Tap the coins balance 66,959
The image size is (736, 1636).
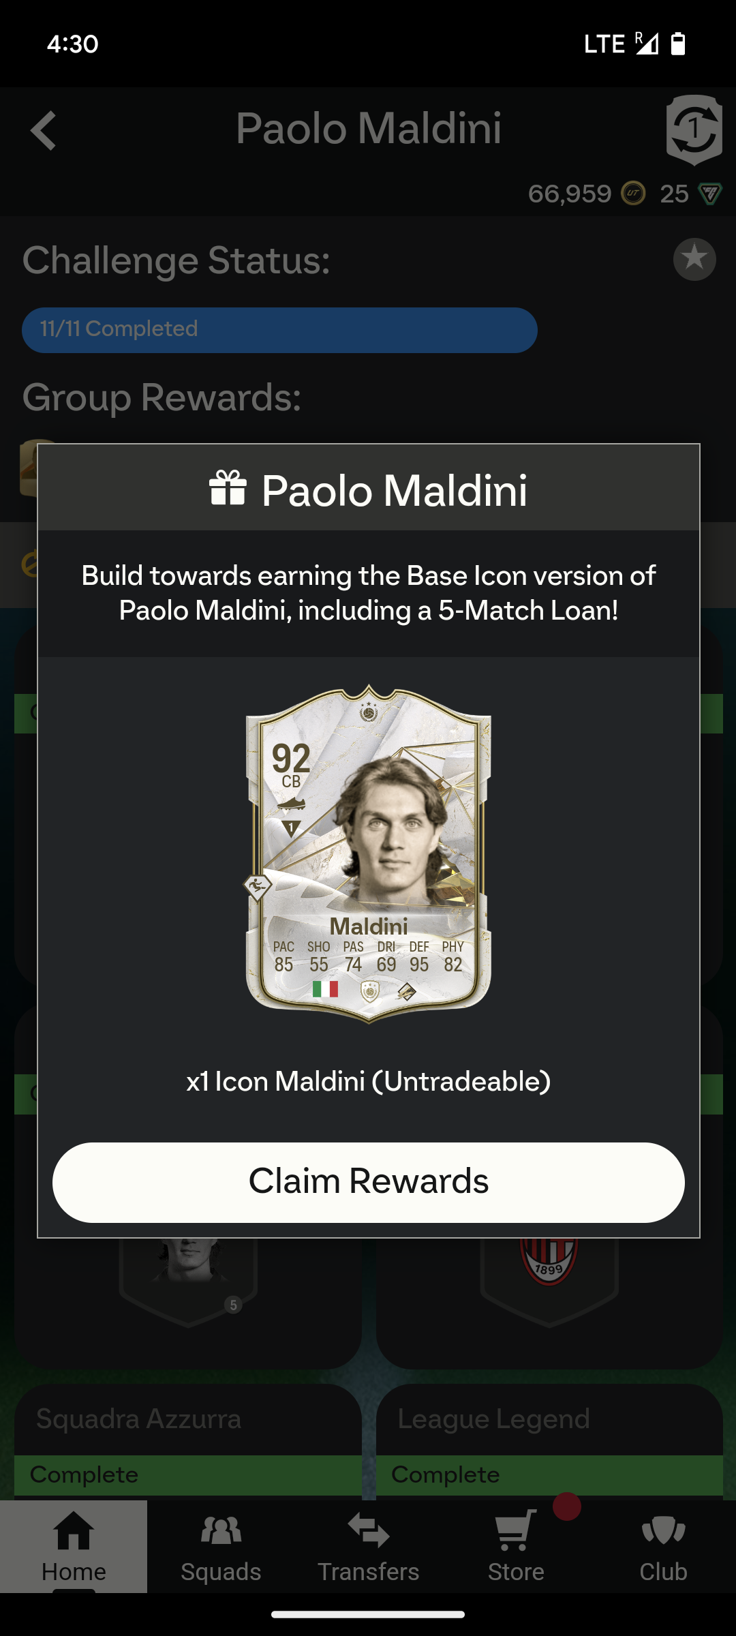tap(570, 194)
